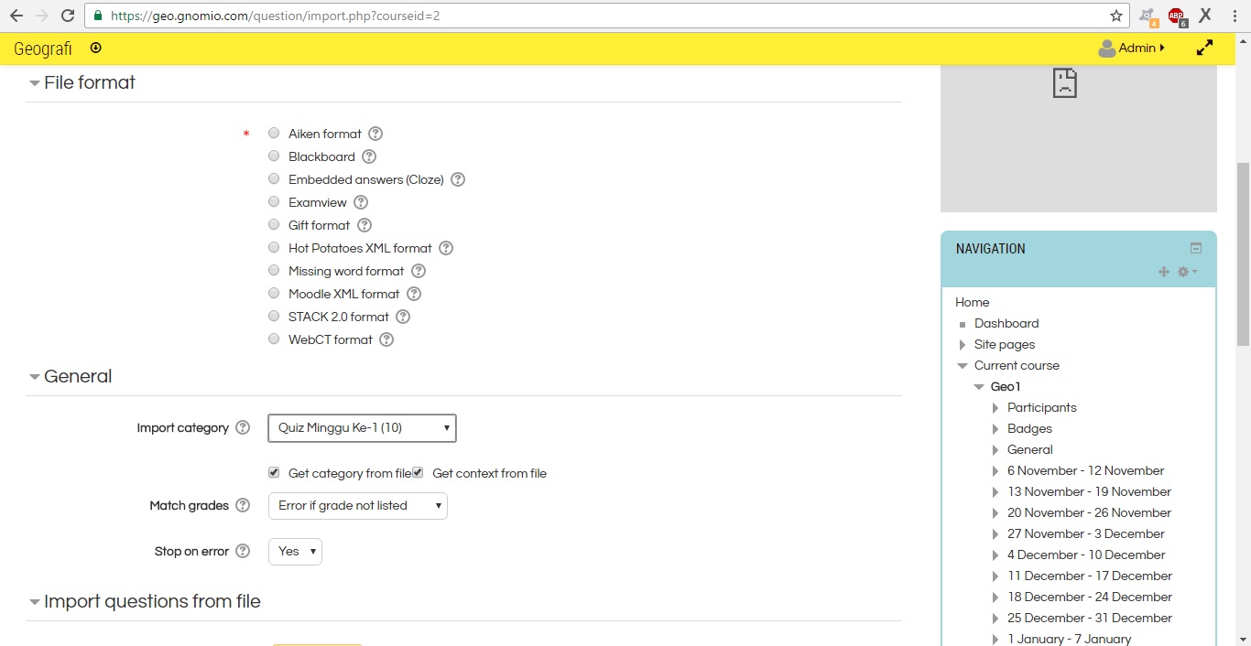Open the Import category dropdown
Screen dimensions: 1251x646
pos(362,427)
